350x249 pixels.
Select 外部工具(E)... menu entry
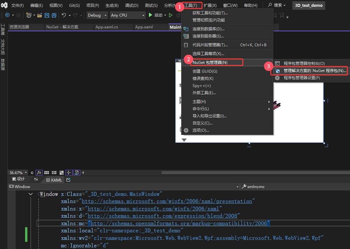[227, 93]
